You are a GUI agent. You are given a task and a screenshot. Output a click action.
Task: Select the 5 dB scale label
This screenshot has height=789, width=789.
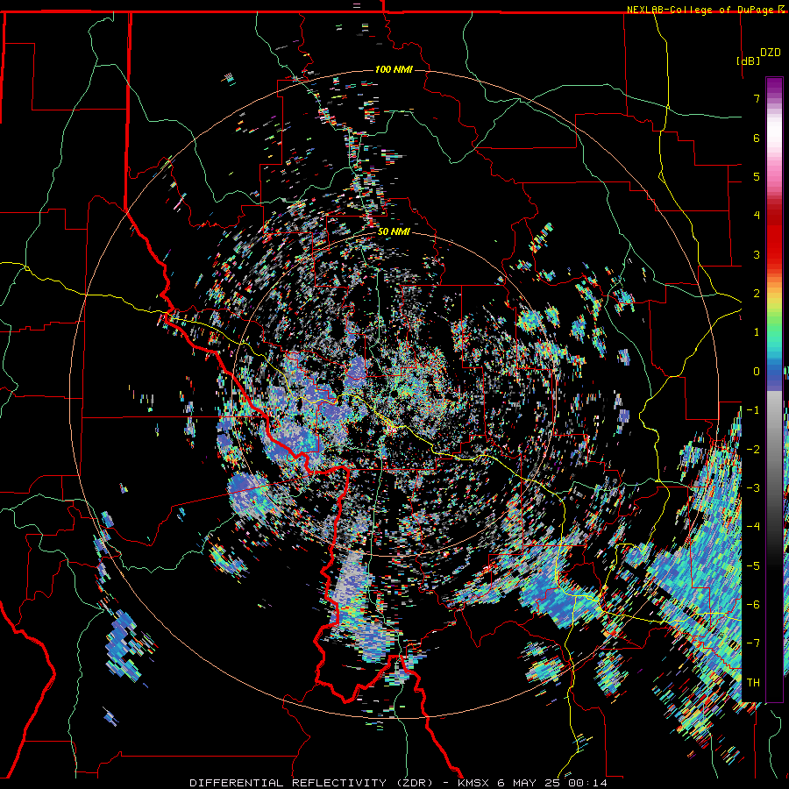(757, 176)
